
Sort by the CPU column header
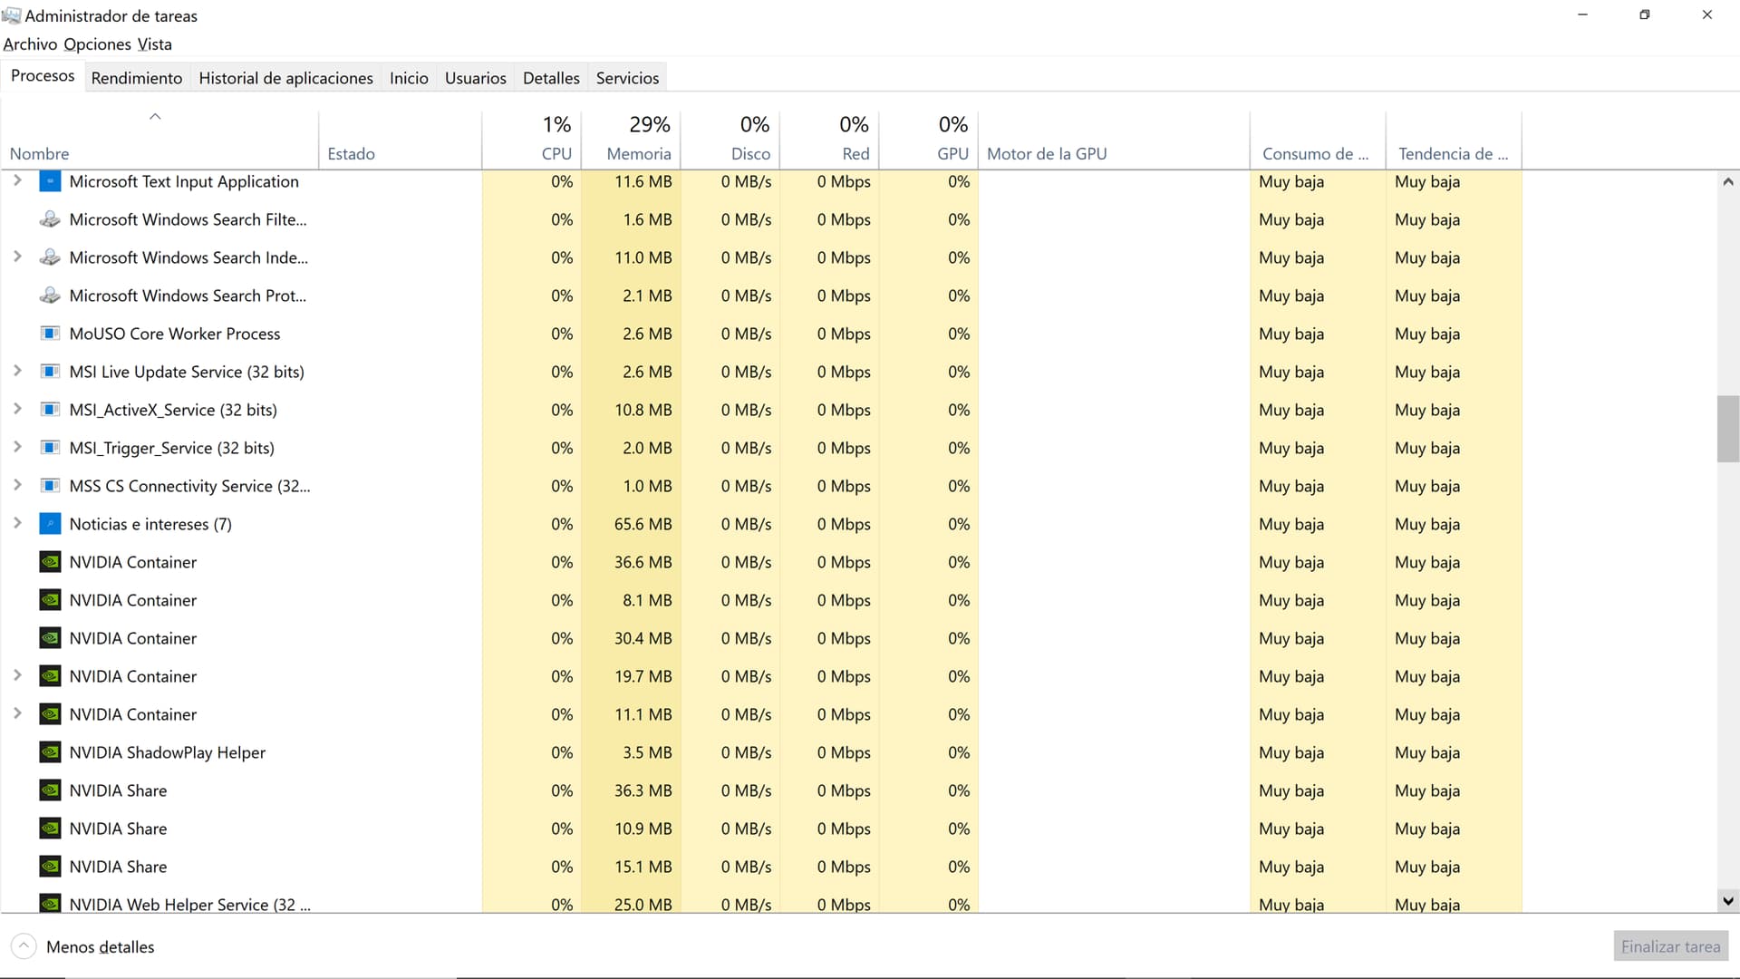point(531,140)
